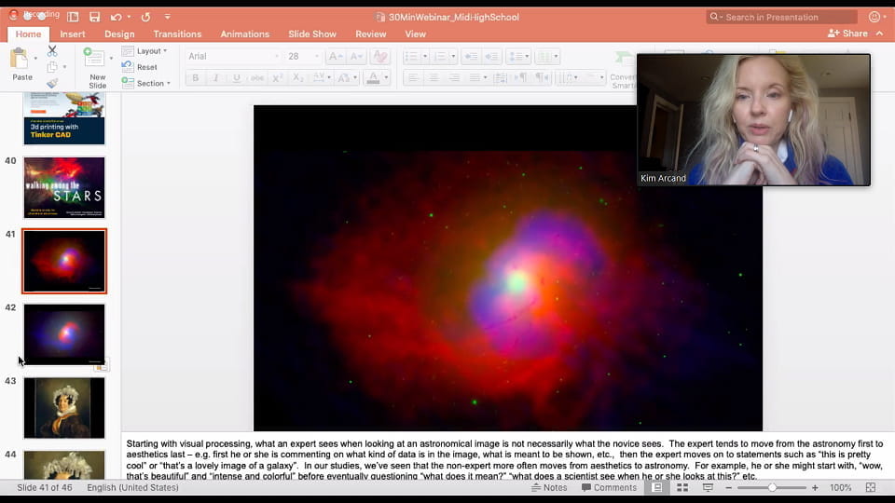Toggle Align Right
The height and width of the screenshot is (503, 895).
click(454, 77)
